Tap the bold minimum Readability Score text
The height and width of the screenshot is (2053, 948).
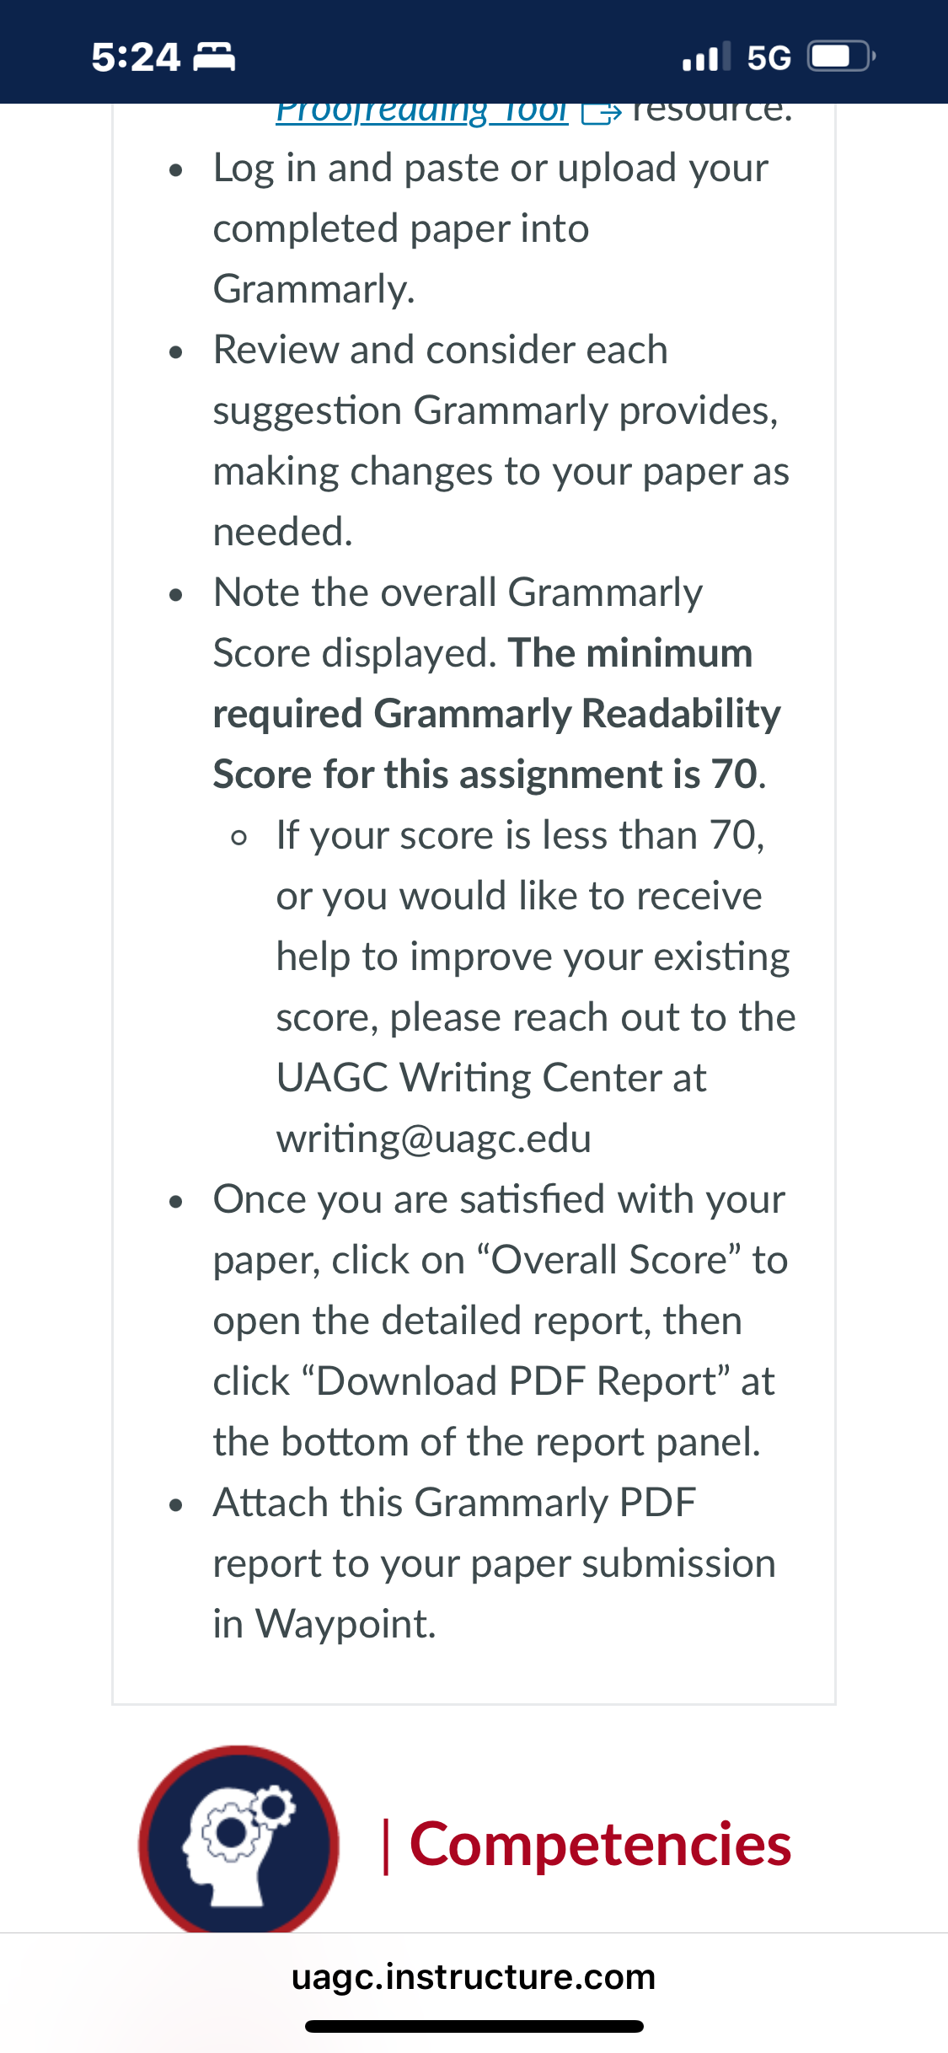pyautogui.click(x=497, y=714)
